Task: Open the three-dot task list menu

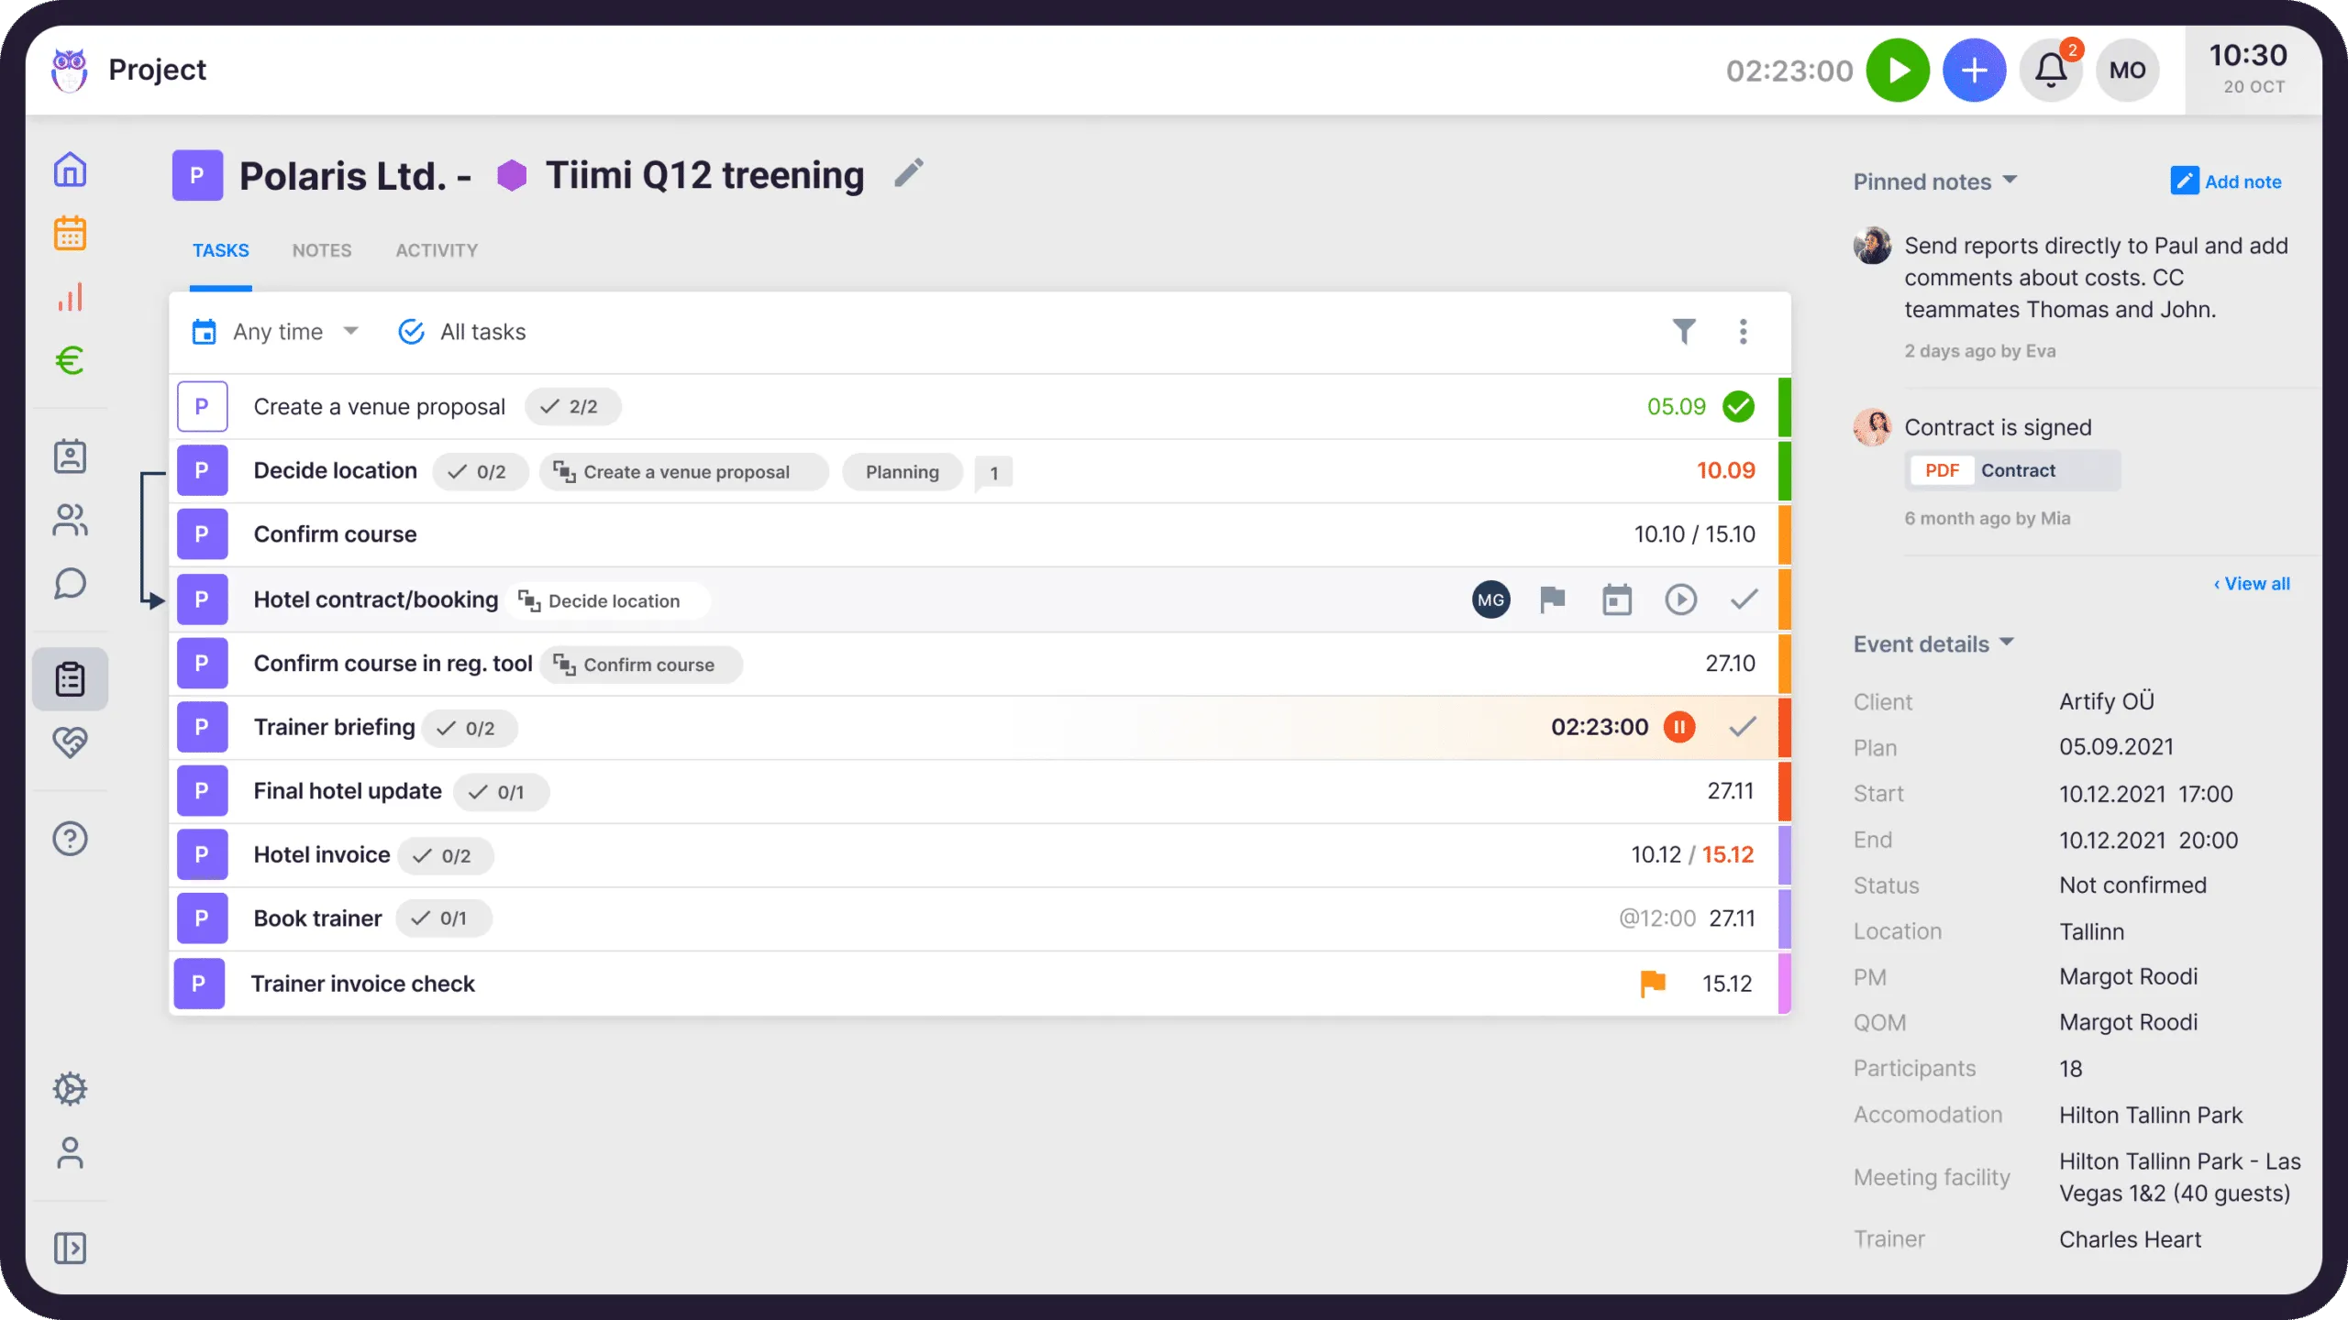Action: coord(1743,331)
